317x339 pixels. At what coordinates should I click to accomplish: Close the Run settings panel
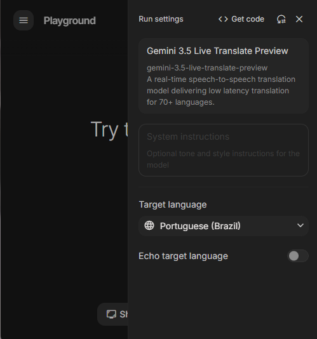pyautogui.click(x=299, y=19)
